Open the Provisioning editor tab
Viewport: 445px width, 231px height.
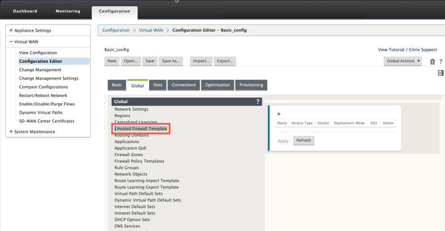tap(251, 85)
